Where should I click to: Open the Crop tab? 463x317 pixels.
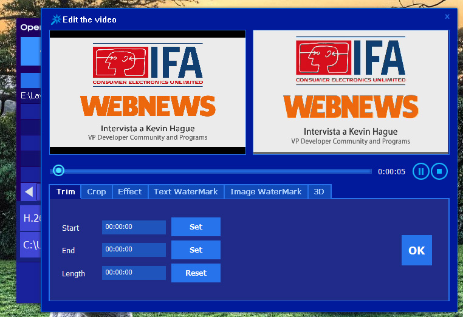[97, 192]
